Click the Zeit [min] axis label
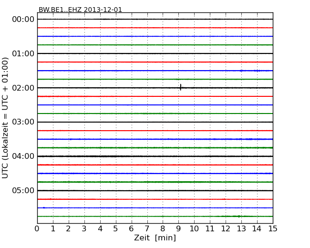The height and width of the screenshot is (248, 310). [155, 238]
